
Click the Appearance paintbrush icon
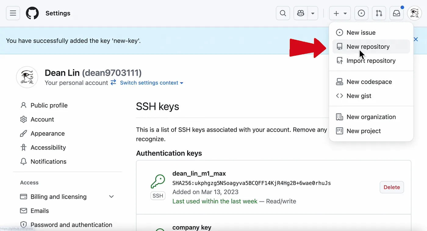click(x=23, y=133)
